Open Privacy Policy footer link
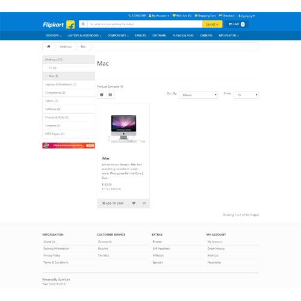Viewport: 301px width, 301px height. pyautogui.click(x=52, y=255)
